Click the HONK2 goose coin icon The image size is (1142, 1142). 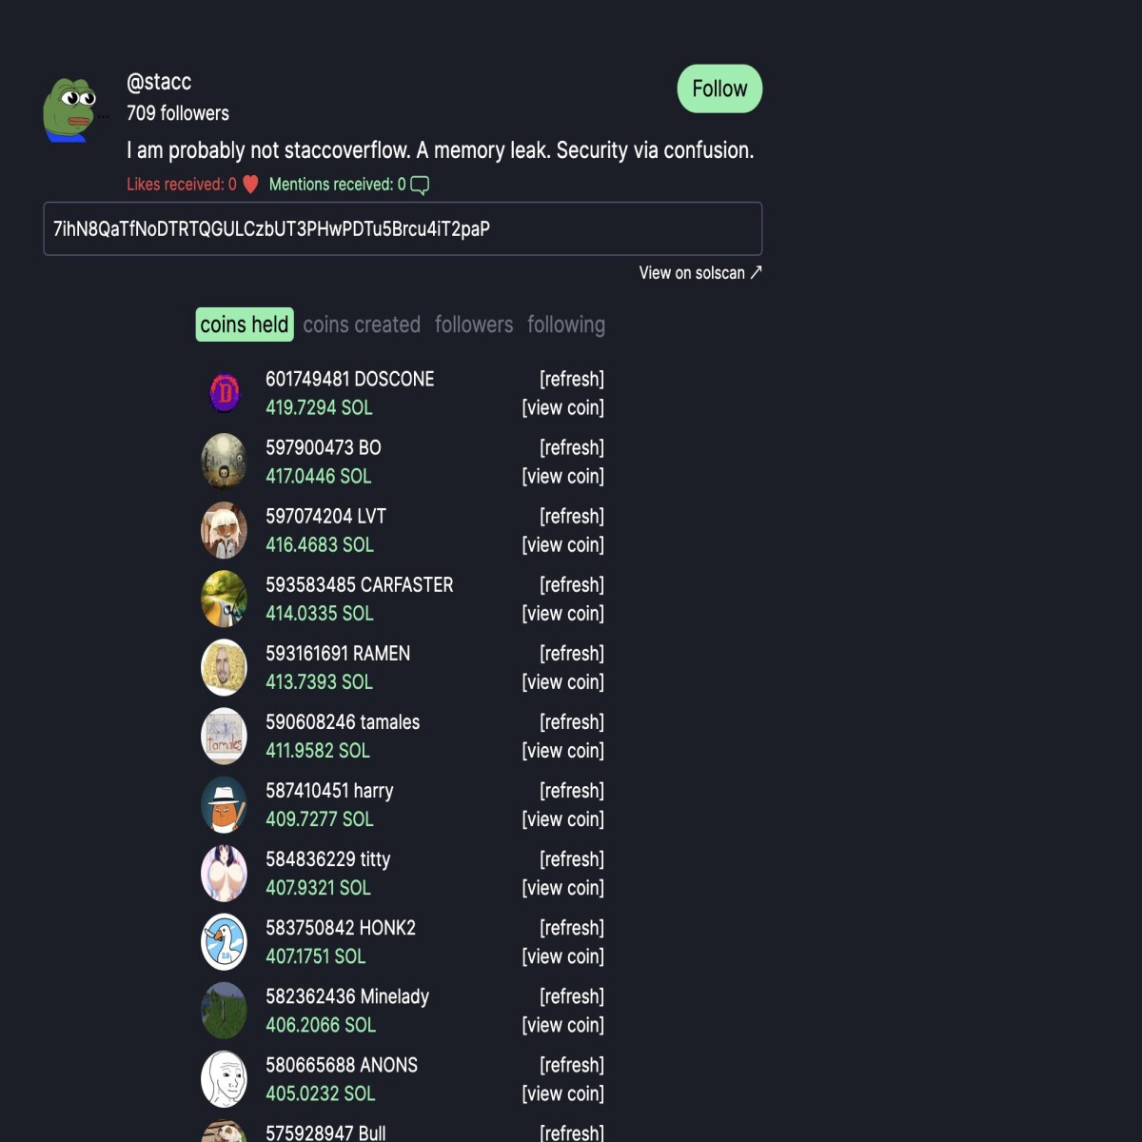point(225,942)
